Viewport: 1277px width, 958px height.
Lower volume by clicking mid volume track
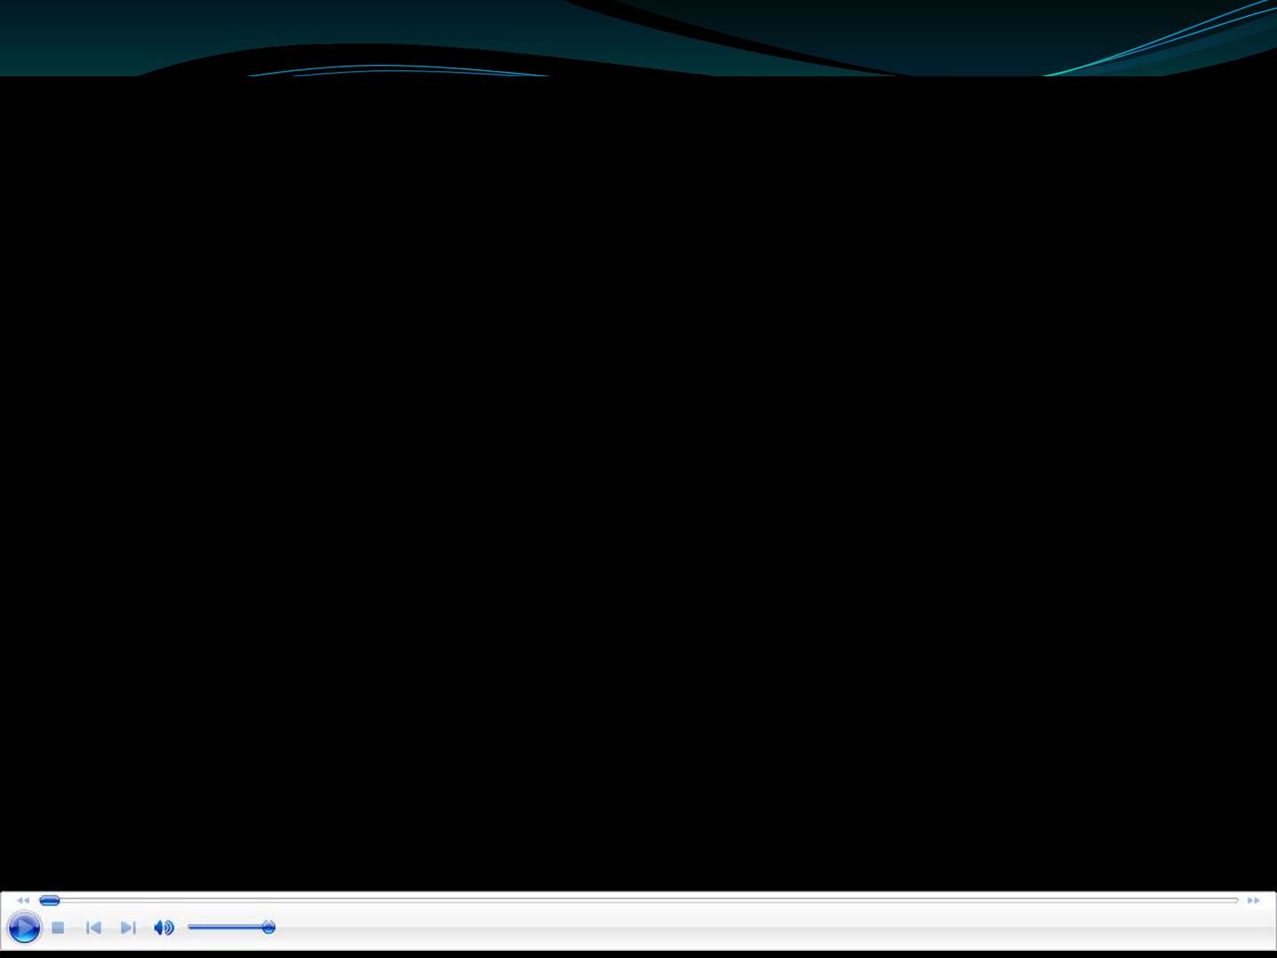[x=228, y=928]
